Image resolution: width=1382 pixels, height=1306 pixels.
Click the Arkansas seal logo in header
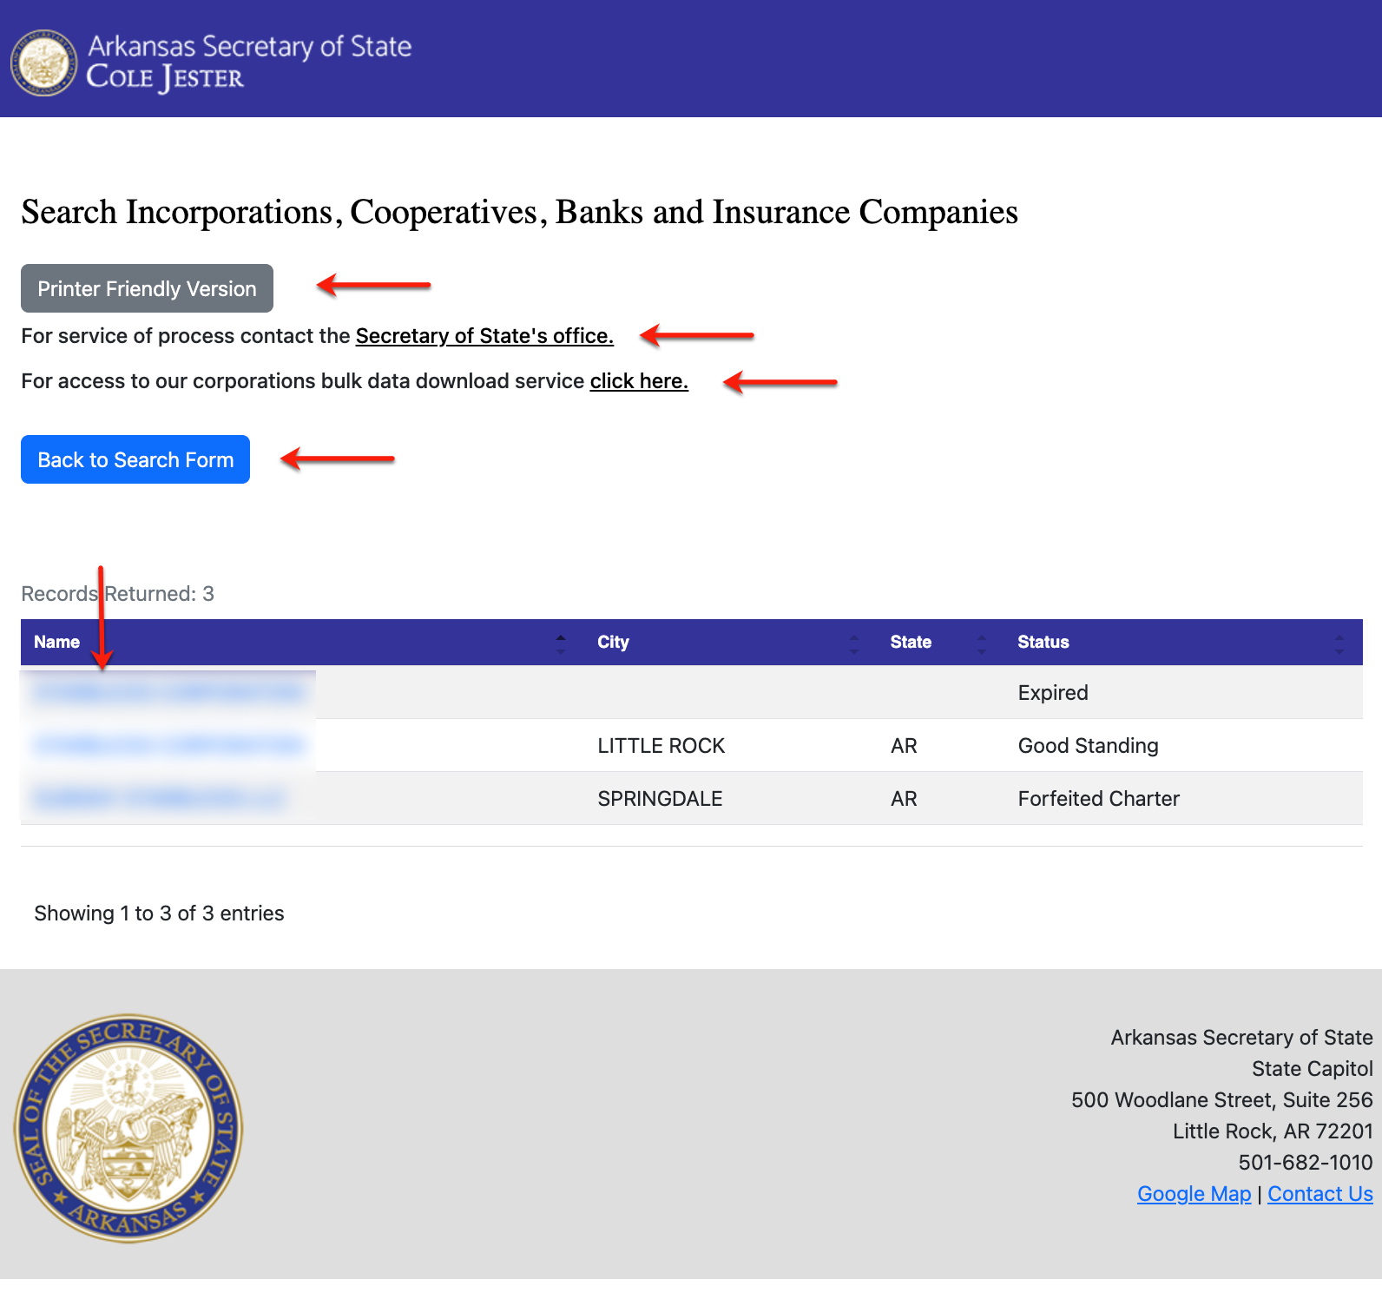tap(43, 63)
